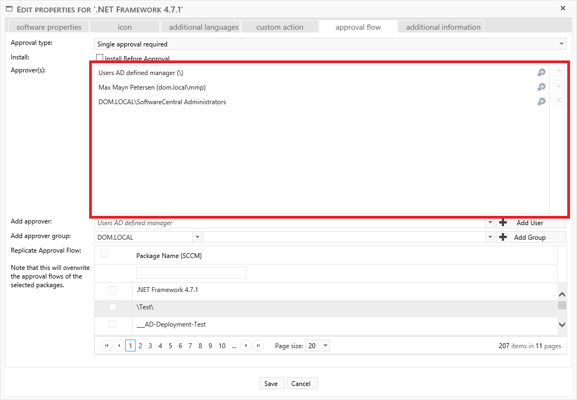Switch to the software properties tab
577x400 pixels.
click(x=49, y=27)
